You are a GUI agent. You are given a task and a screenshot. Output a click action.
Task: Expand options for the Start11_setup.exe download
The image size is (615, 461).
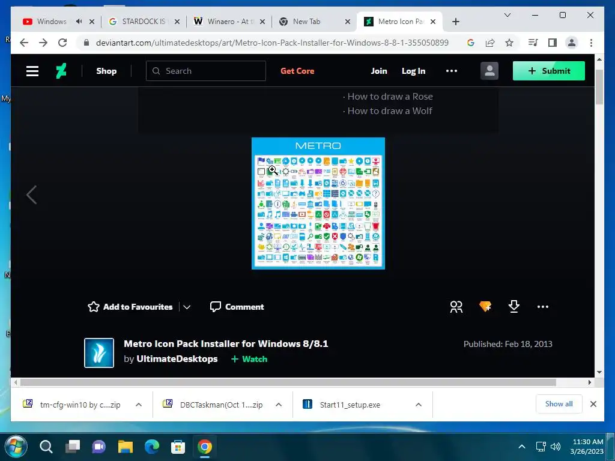point(419,405)
